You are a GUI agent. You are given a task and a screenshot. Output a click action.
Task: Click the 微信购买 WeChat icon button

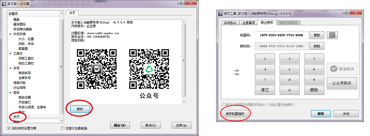click(342, 69)
